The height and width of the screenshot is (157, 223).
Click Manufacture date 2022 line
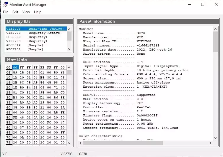(127, 50)
